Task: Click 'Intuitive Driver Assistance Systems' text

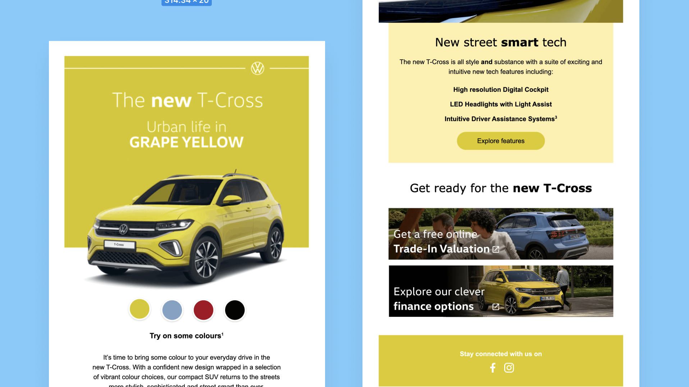Action: pyautogui.click(x=501, y=119)
